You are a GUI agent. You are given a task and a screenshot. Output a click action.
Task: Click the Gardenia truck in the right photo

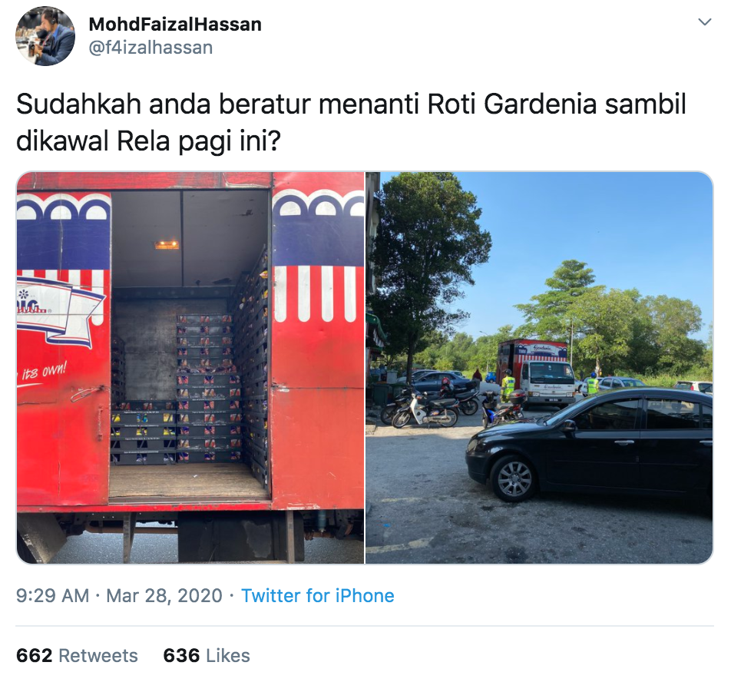tap(537, 372)
